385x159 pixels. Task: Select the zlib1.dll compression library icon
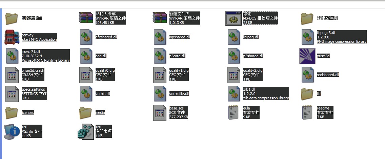coord(234,94)
